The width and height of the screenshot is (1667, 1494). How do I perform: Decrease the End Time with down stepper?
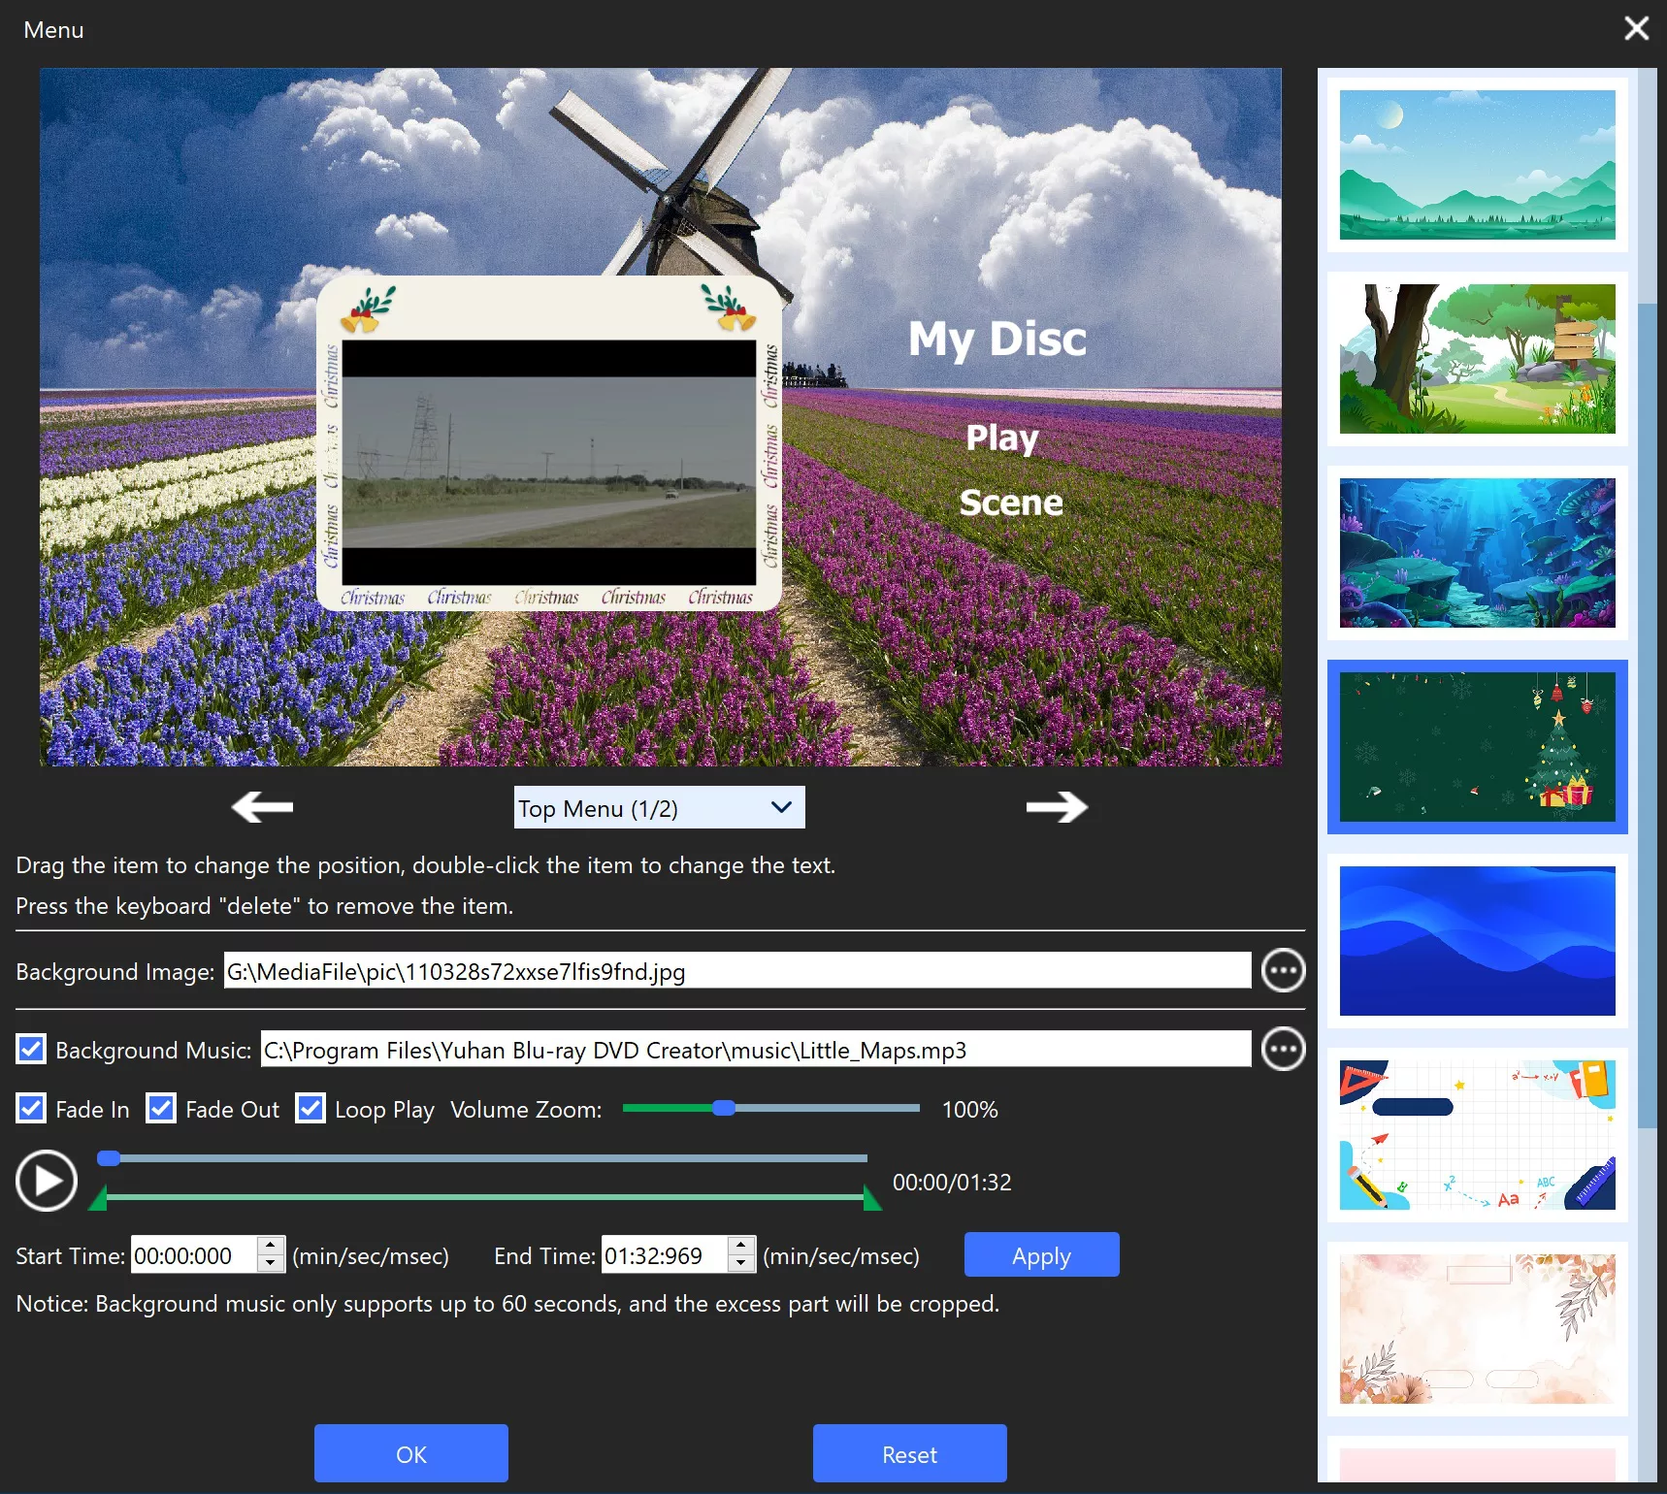click(x=741, y=1263)
